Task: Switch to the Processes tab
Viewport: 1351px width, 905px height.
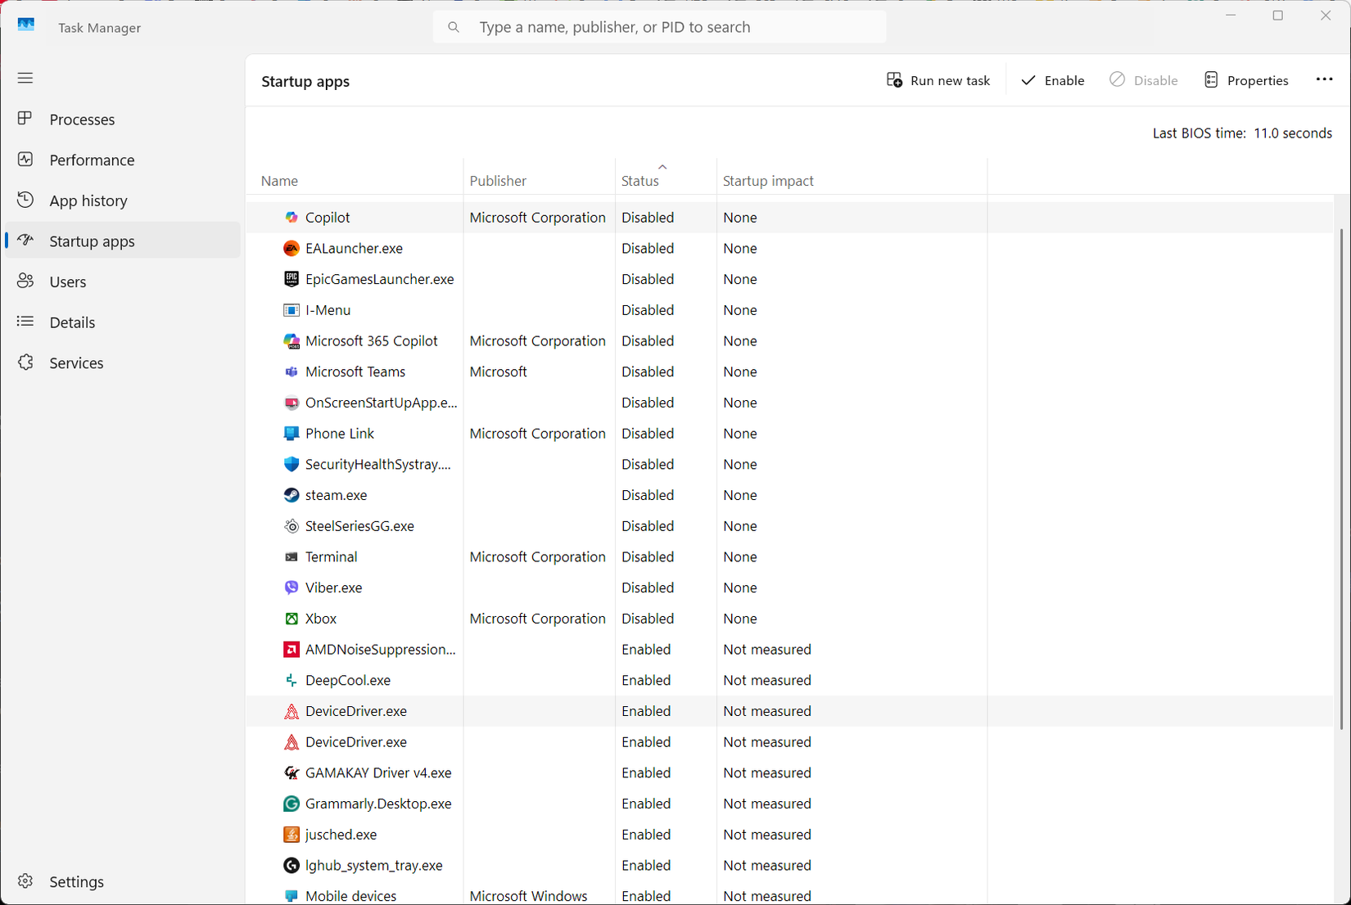Action: coord(82,119)
